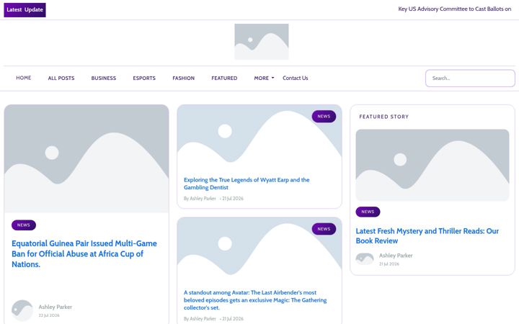Screen dimensions: 519x324
Task: Open Ashley Parker author name under Equatorial Guinea article
Action: [56, 307]
